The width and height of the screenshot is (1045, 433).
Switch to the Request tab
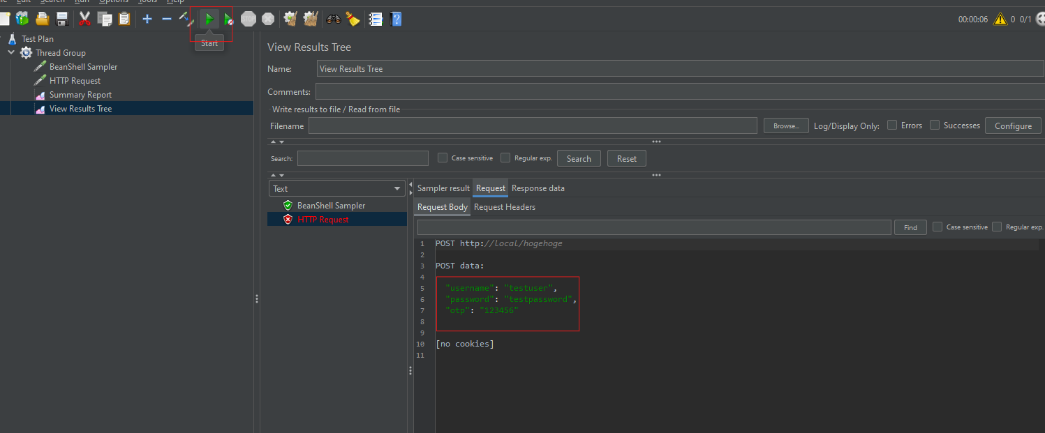point(491,188)
